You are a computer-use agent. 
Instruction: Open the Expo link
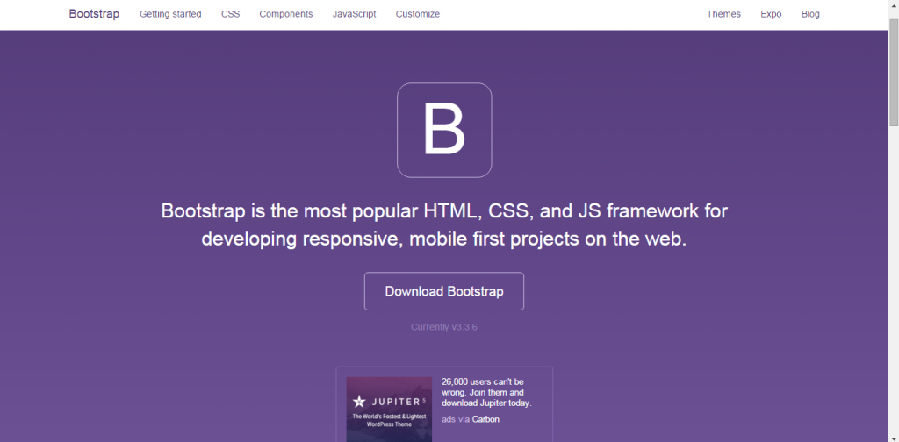coord(771,14)
